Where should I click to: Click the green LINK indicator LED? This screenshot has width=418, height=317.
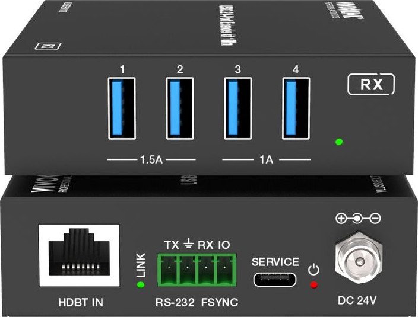[141, 284]
